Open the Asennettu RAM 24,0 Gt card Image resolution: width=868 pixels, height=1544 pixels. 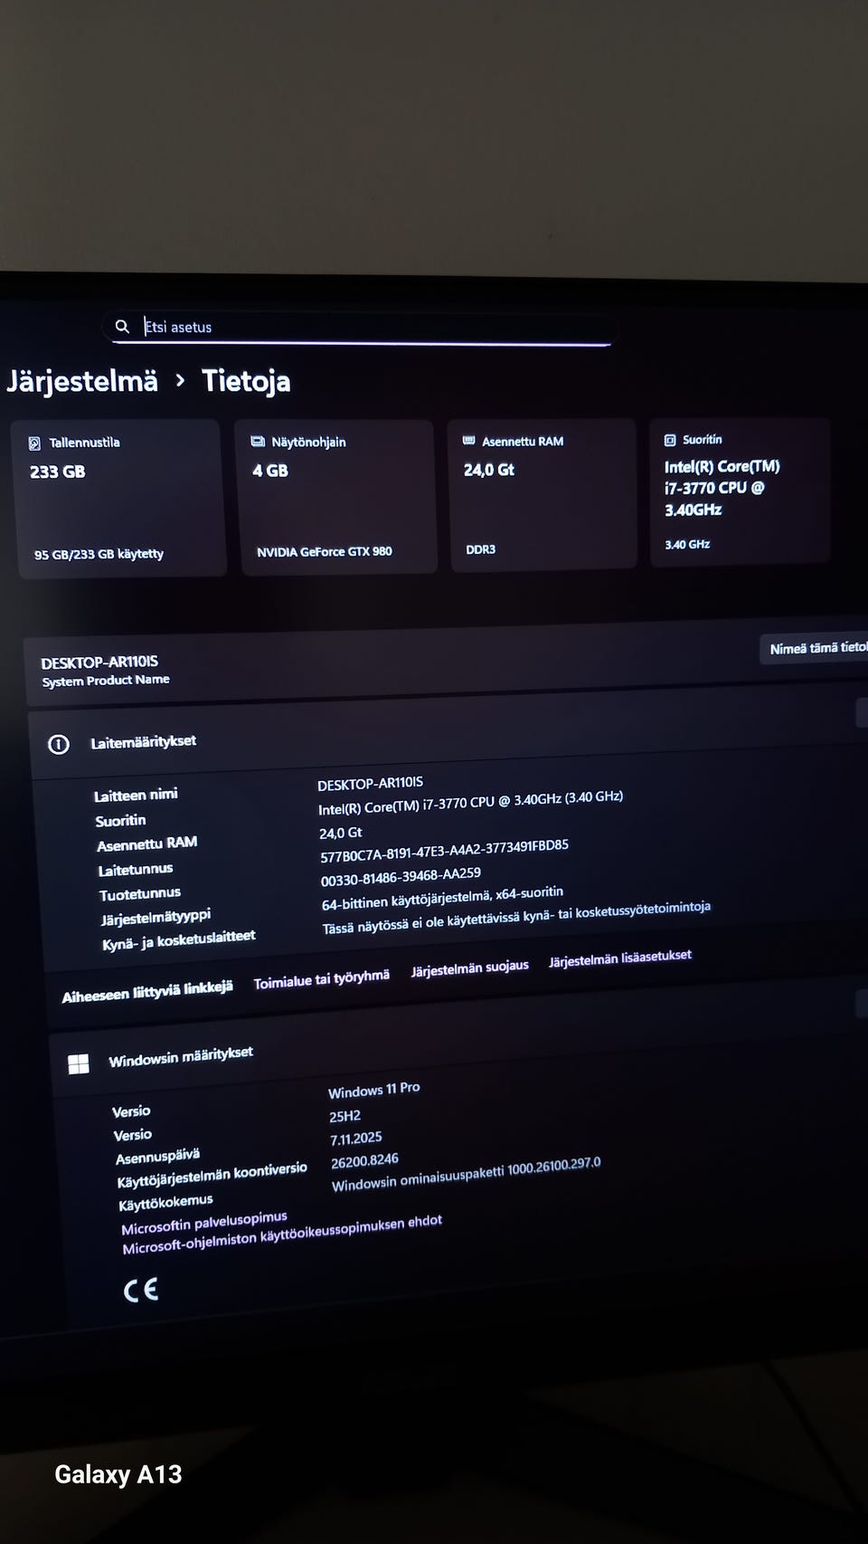pos(544,494)
